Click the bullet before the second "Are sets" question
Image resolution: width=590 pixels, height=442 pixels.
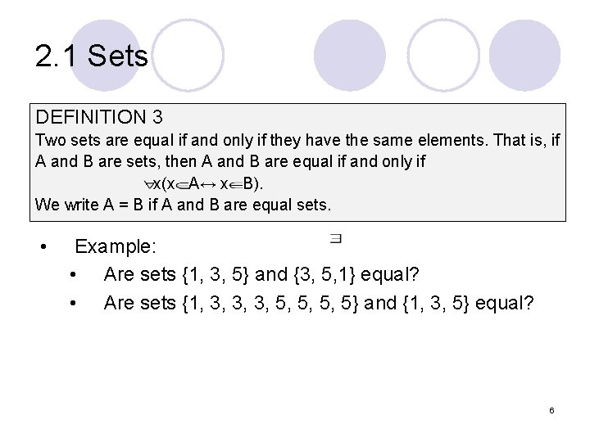click(x=75, y=304)
